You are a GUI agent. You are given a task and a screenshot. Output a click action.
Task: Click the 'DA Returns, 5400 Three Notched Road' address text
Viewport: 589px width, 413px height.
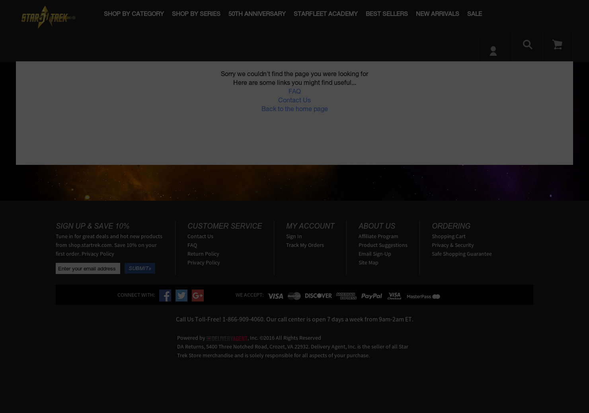pyautogui.click(x=293, y=351)
